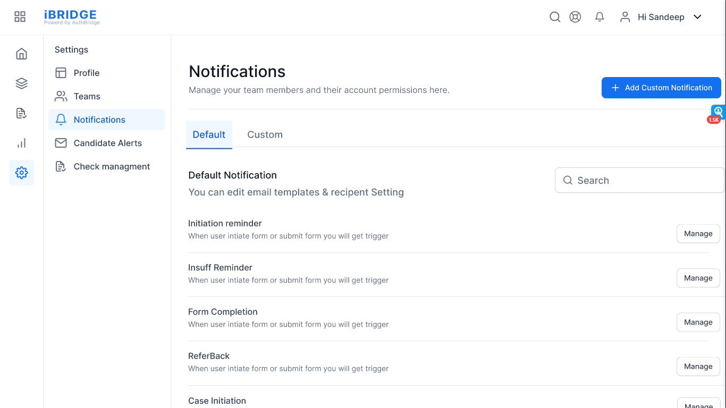Image resolution: width=726 pixels, height=408 pixels.
Task: Switch to the Custom tab
Action: tap(265, 135)
